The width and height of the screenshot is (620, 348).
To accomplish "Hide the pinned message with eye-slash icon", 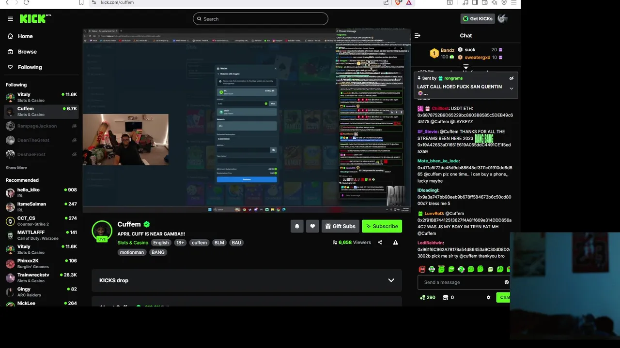I will click(x=511, y=78).
